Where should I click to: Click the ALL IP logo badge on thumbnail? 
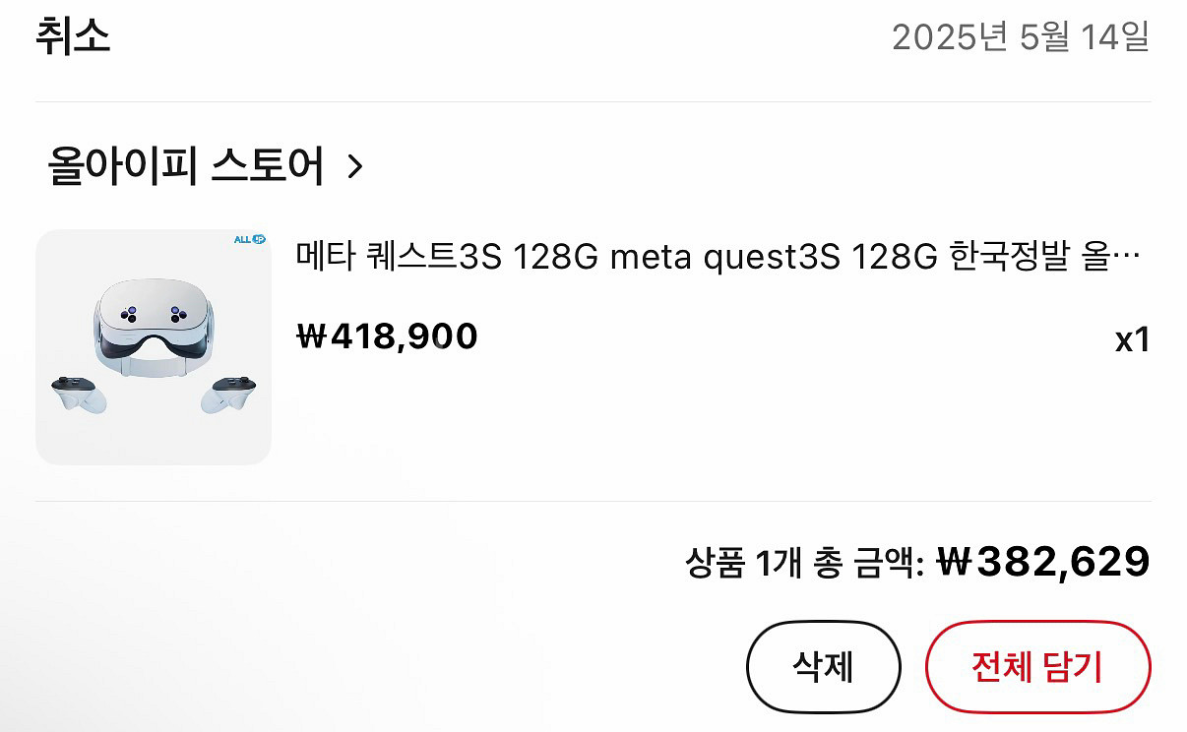click(x=249, y=239)
